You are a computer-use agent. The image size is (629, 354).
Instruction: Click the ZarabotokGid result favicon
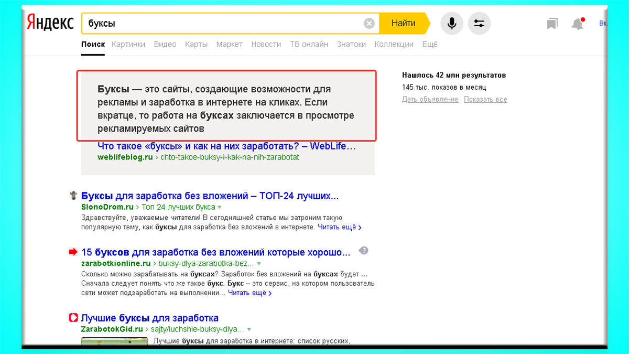pyautogui.click(x=73, y=318)
